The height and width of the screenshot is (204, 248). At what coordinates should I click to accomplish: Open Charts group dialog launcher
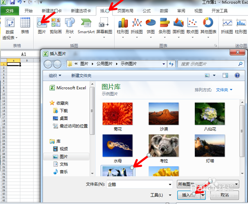[215, 45]
